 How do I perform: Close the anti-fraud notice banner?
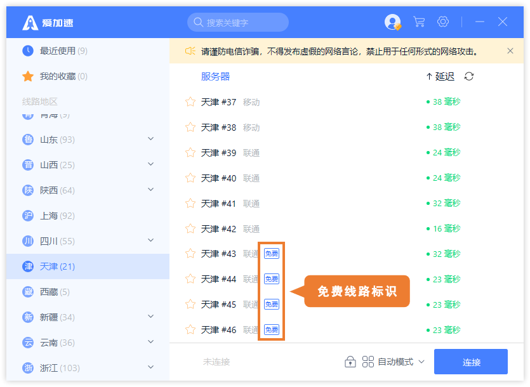[x=510, y=51]
